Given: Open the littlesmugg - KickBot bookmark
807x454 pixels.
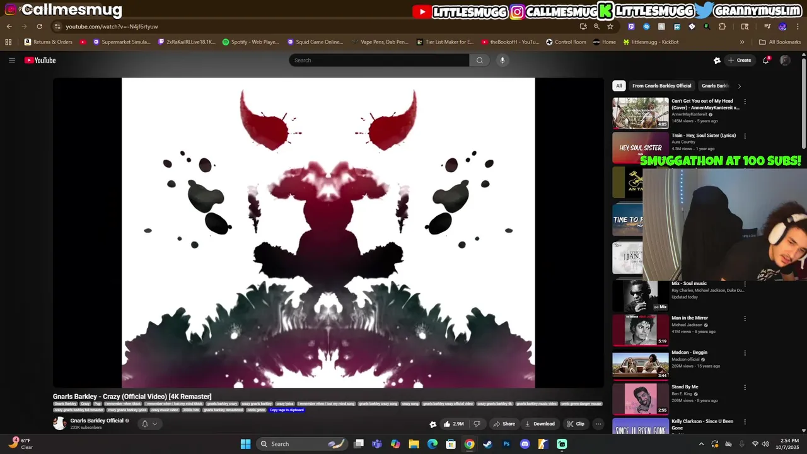Looking at the screenshot, I should [x=650, y=42].
